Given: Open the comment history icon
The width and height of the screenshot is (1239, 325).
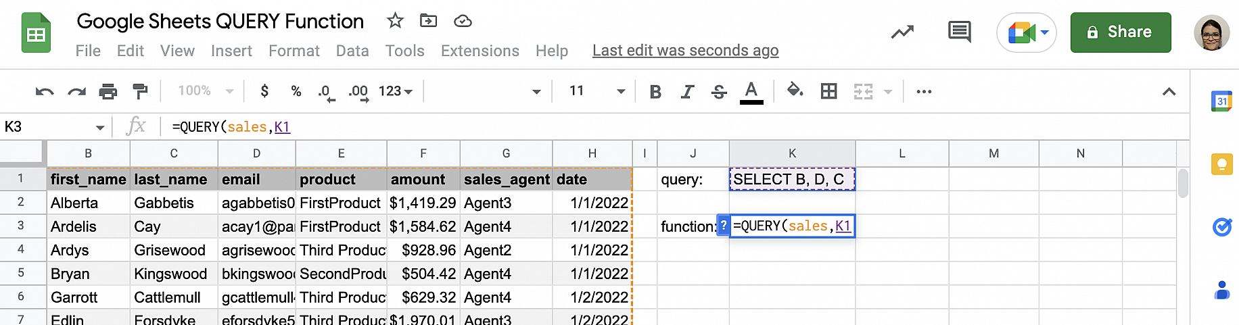Looking at the screenshot, I should tap(959, 32).
